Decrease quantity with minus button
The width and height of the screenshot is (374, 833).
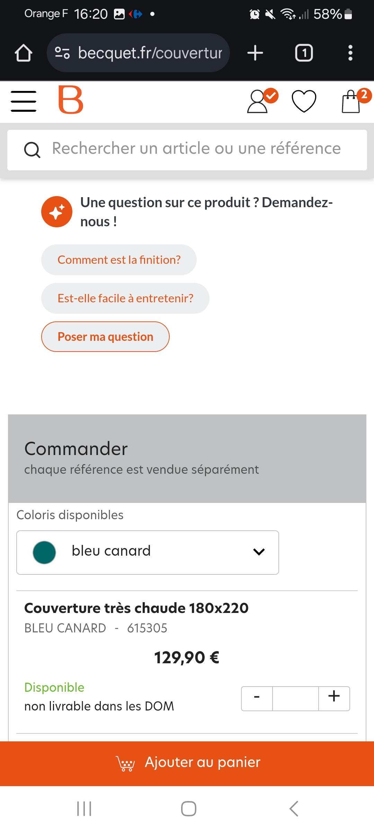(x=257, y=698)
